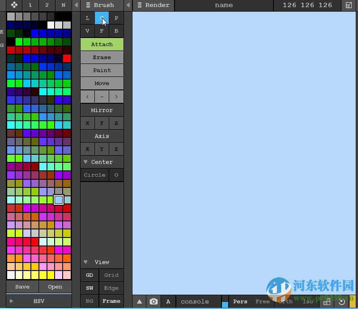The width and height of the screenshot is (358, 309).
Task: Toggle Mirror on the X axis
Action: point(87,123)
